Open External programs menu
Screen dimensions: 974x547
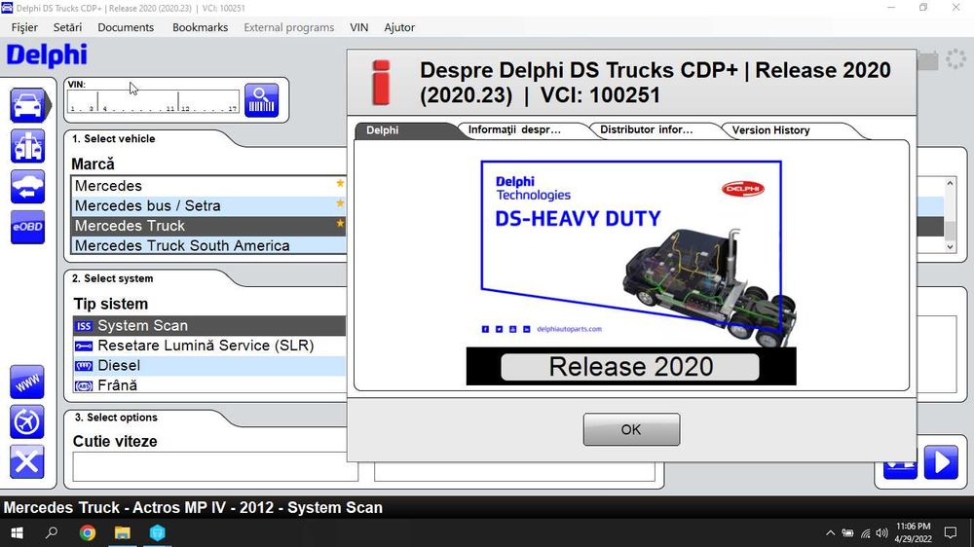[289, 27]
